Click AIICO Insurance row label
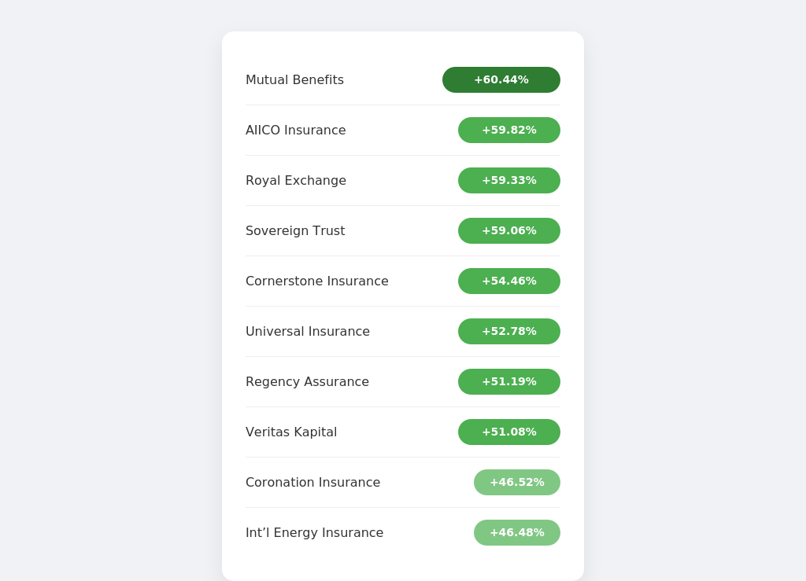This screenshot has height=581, width=806. [296, 131]
